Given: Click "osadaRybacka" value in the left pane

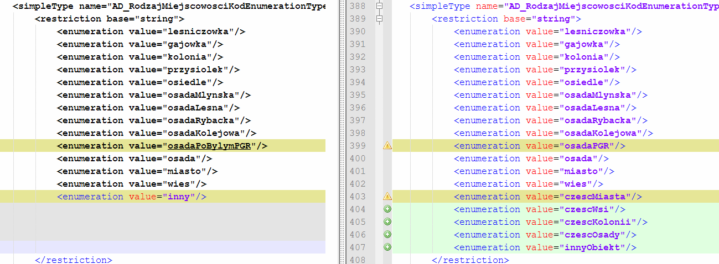Looking at the screenshot, I should (x=200, y=120).
